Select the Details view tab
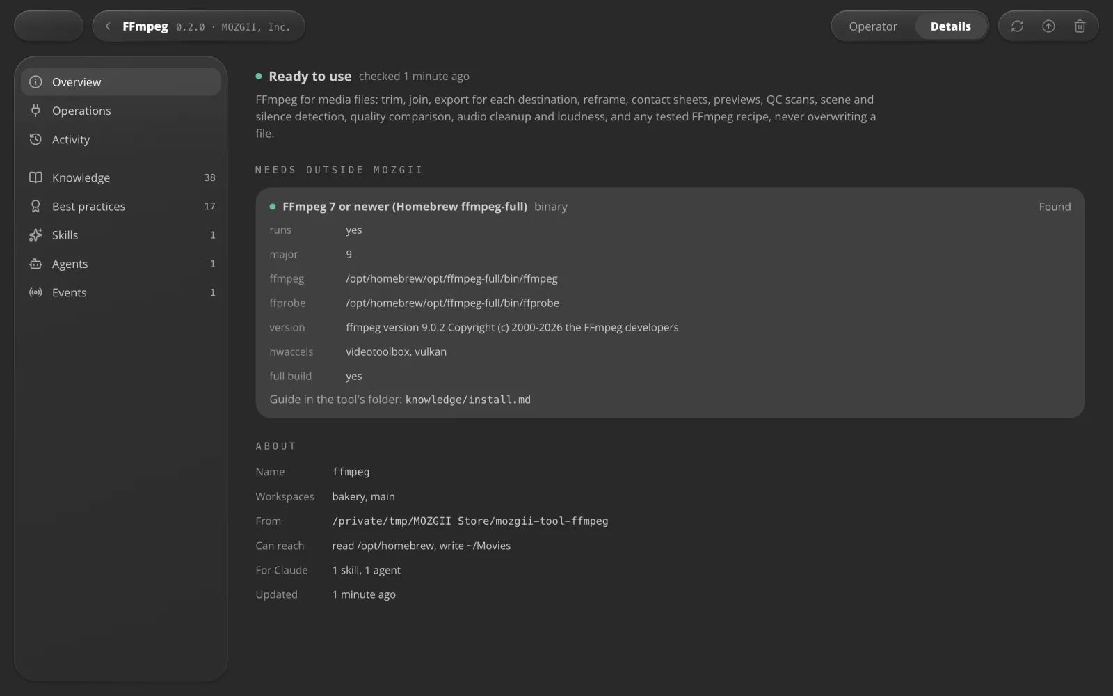 tap(950, 26)
